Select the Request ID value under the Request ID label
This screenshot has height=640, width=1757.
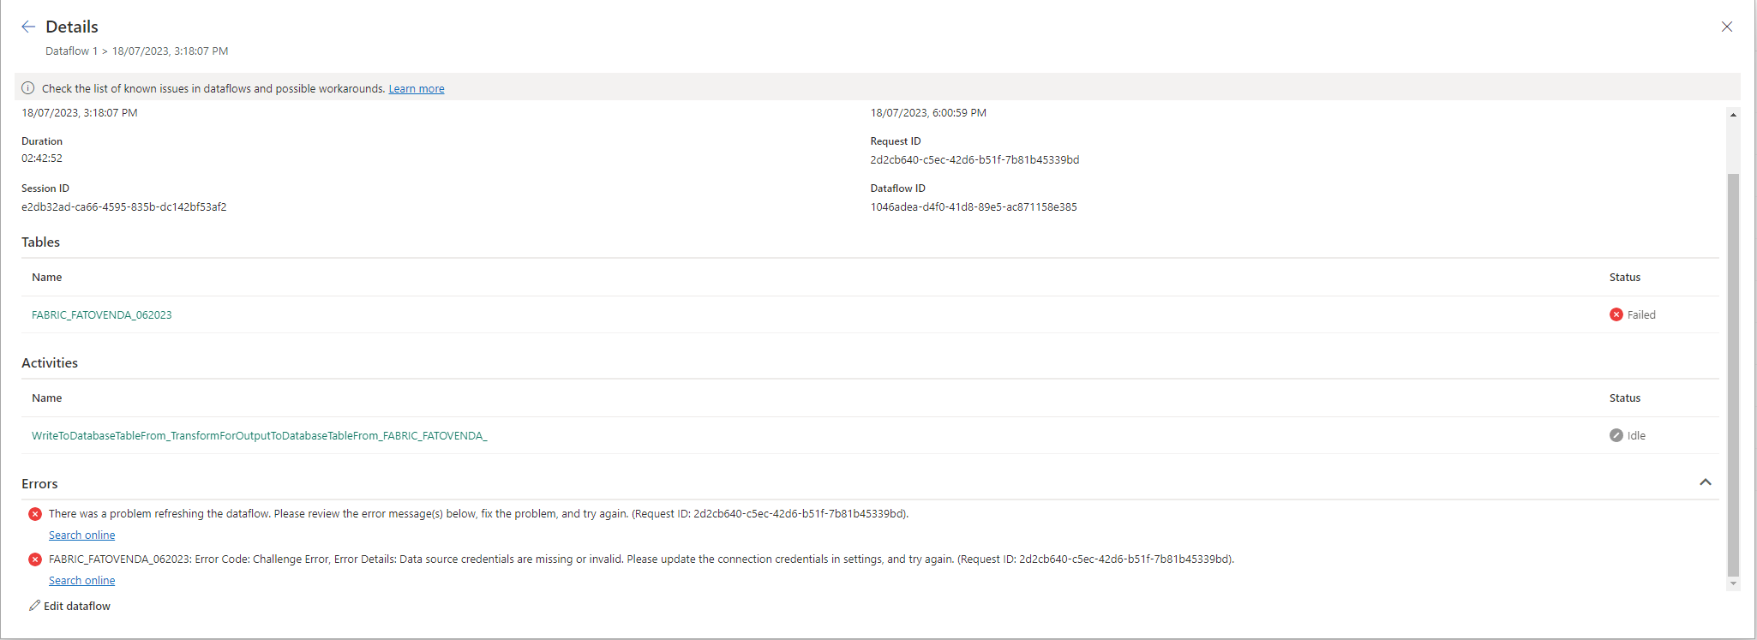[974, 160]
